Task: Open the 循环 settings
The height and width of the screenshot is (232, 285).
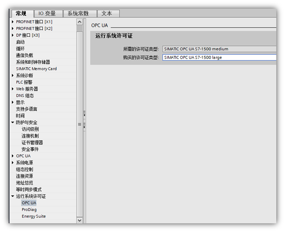Action: pyautogui.click(x=20, y=49)
